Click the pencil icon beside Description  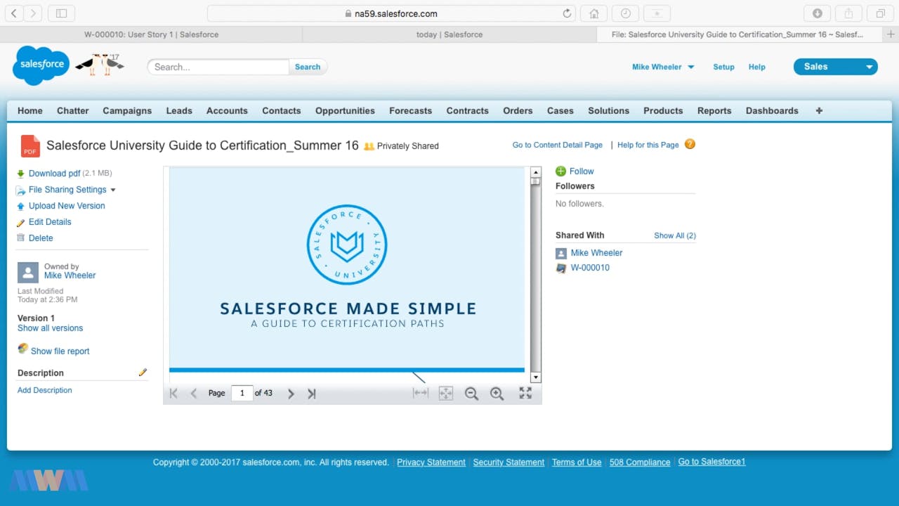[x=143, y=372]
